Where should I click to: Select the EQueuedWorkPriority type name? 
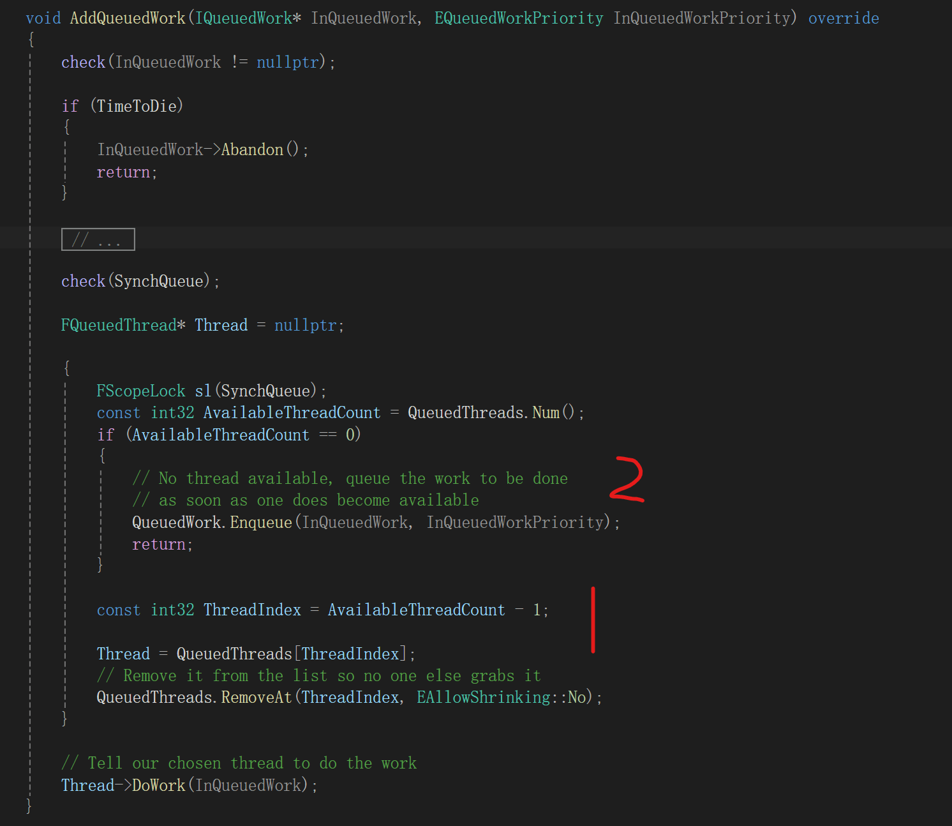[x=518, y=18]
